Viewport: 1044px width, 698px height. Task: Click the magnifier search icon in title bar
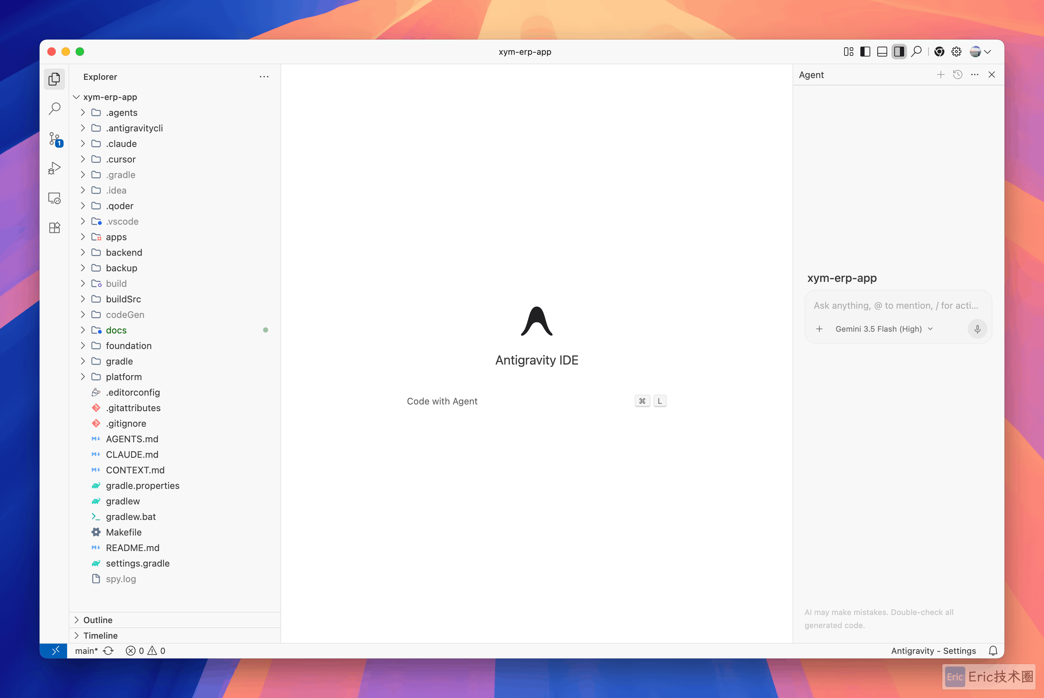[916, 52]
